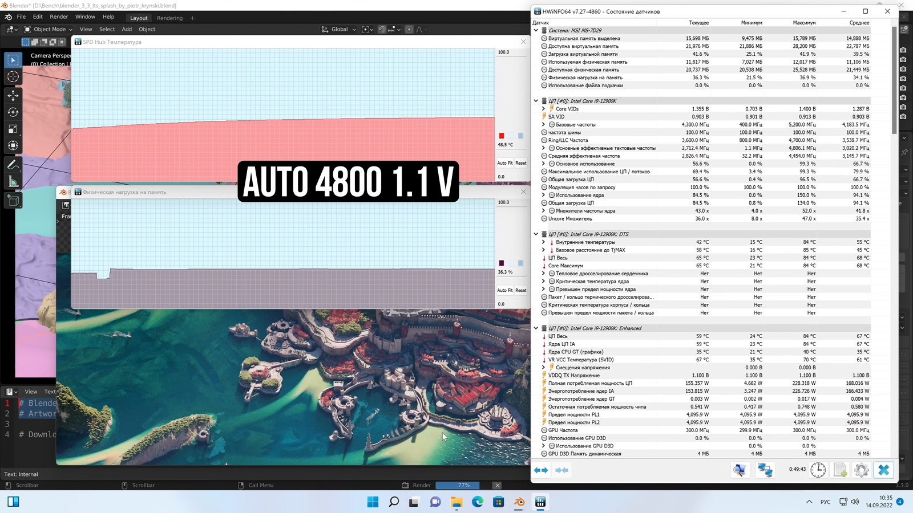Click red color swatch on temperature graph
The image size is (913, 513).
tap(502, 136)
